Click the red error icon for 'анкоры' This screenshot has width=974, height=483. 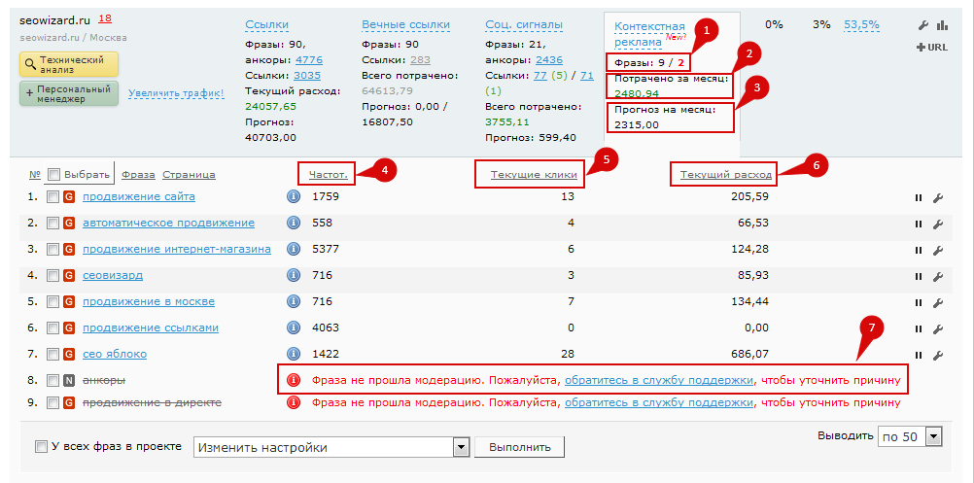click(294, 380)
